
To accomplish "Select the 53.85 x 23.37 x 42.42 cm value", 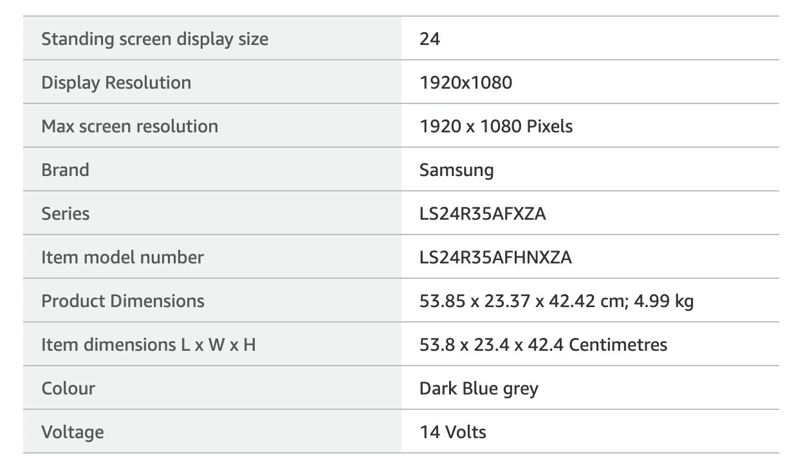I will [520, 301].
